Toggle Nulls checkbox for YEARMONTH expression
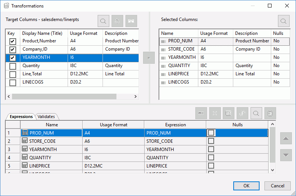This screenshot has width=296, height=196. coord(211,149)
